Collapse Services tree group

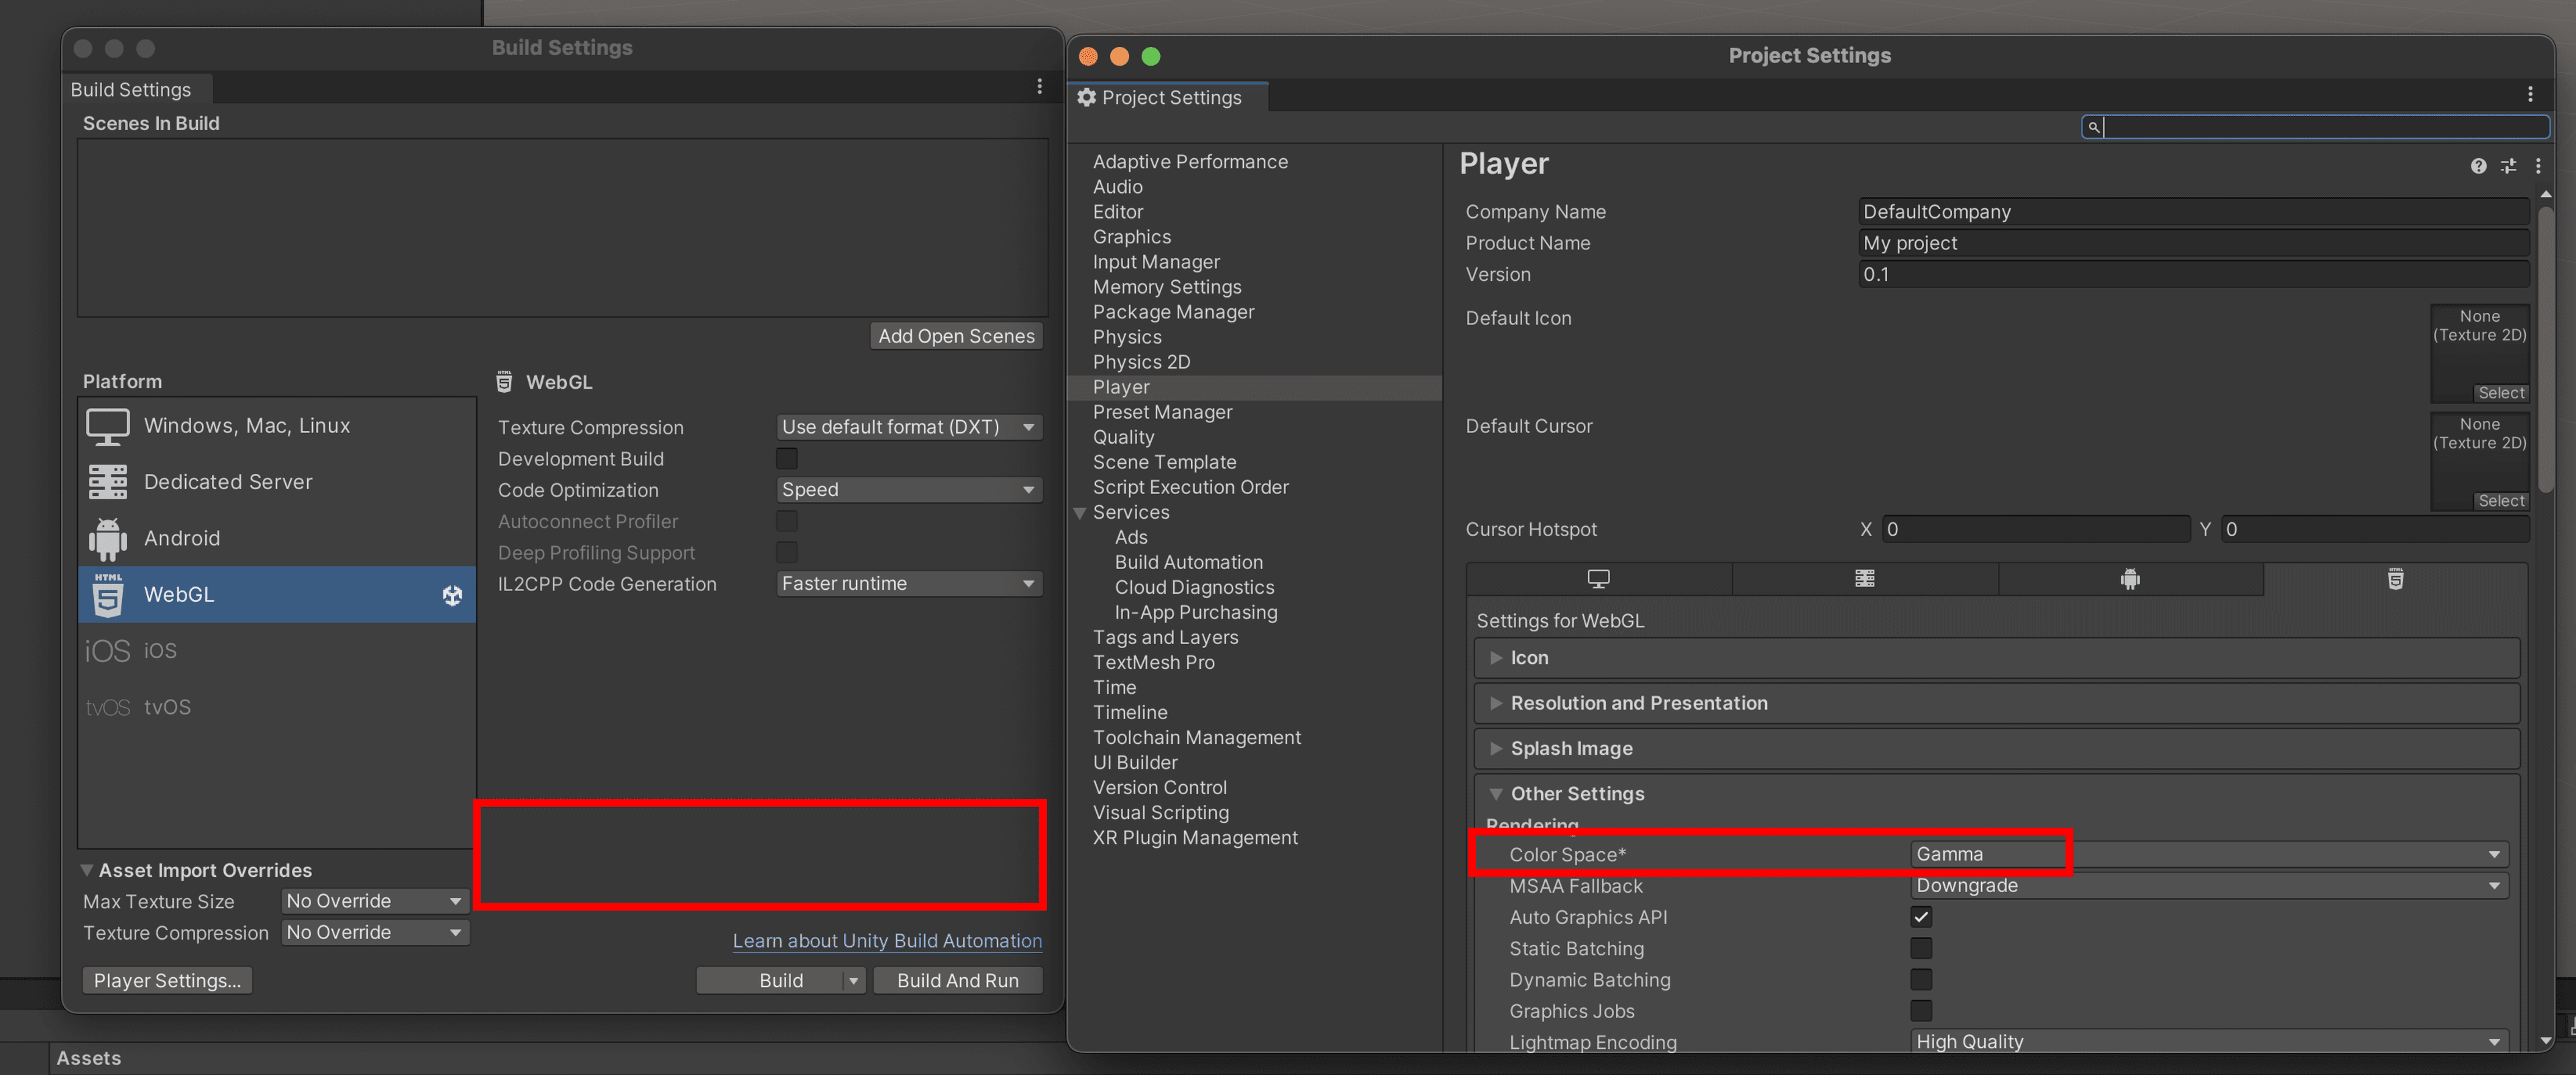[x=1080, y=513]
